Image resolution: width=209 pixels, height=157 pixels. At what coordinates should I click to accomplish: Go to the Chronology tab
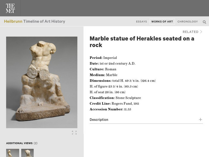click(188, 22)
